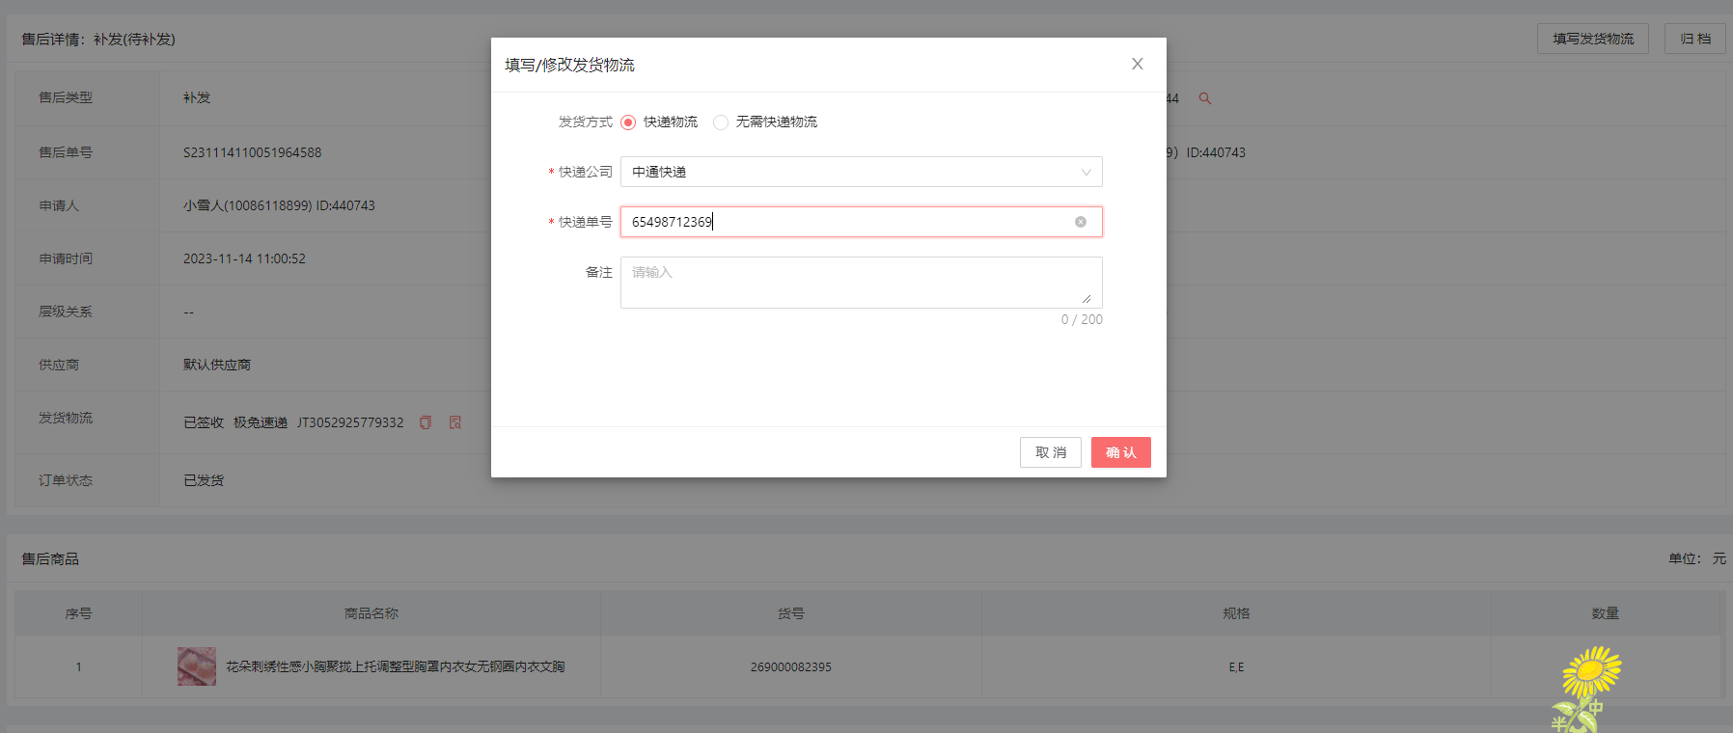Click the resize grip of 备注 textarea
The height and width of the screenshot is (733, 1733).
point(1087,299)
